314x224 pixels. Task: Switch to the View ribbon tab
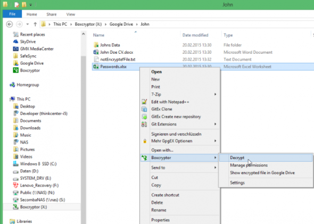pyautogui.click(x=70, y=14)
